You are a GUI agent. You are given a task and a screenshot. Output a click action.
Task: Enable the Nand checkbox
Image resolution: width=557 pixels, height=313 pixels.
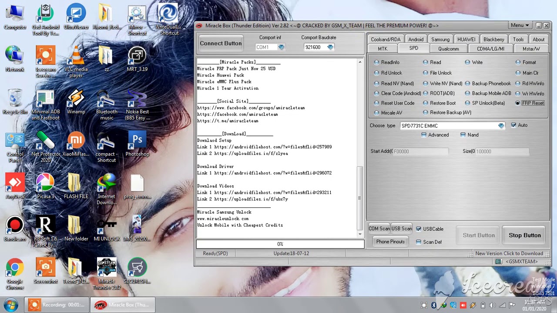click(x=463, y=135)
